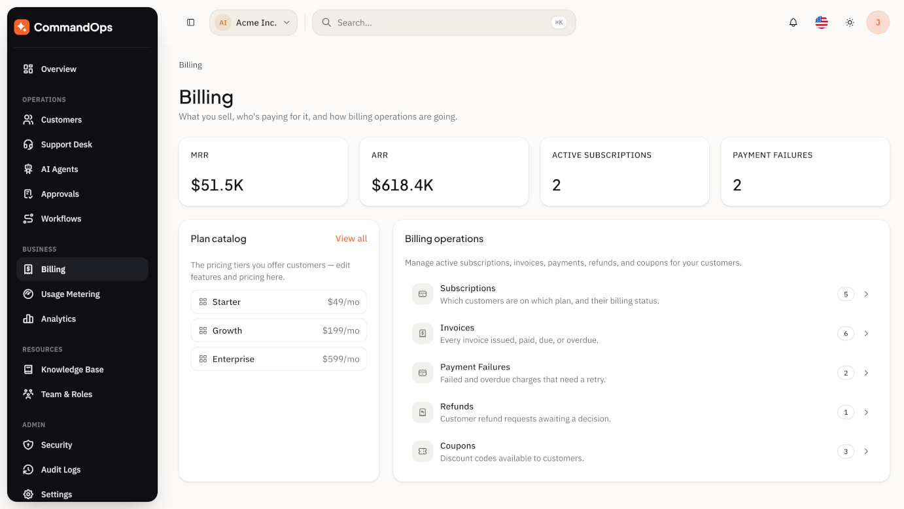This screenshot has width=904, height=509.
Task: Click the ⌘K shortcut badge
Action: click(559, 22)
